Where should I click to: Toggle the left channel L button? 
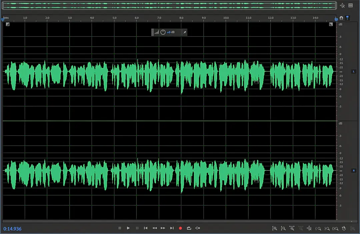(354, 72)
